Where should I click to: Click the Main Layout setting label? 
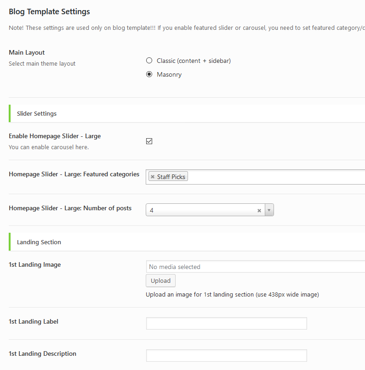coord(27,52)
